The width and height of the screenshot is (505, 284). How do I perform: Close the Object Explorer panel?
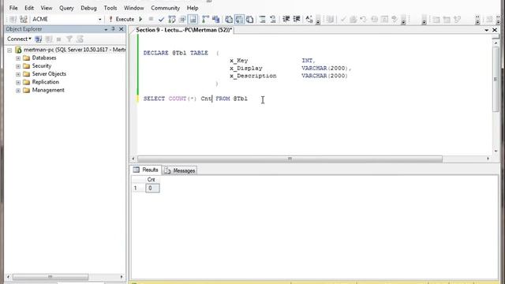point(121,29)
